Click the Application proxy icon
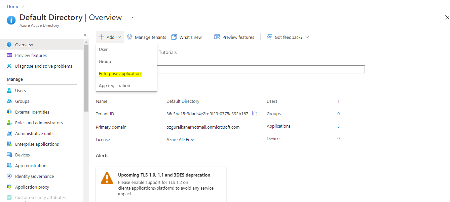The image size is (450, 202). click(9, 187)
